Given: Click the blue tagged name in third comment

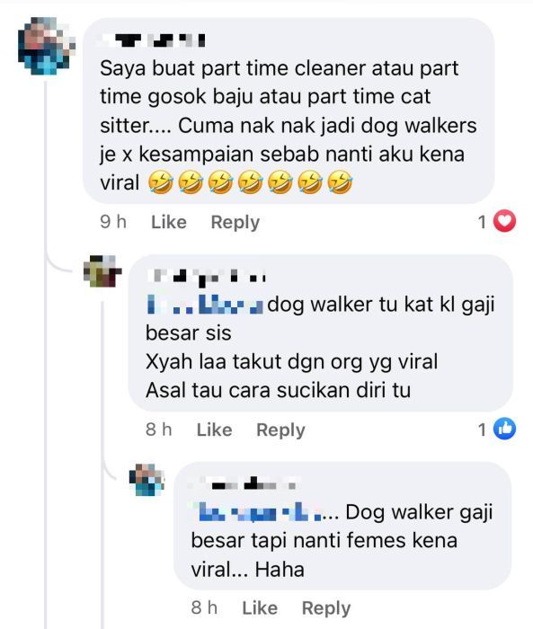Looking at the screenshot, I should 260,512.
